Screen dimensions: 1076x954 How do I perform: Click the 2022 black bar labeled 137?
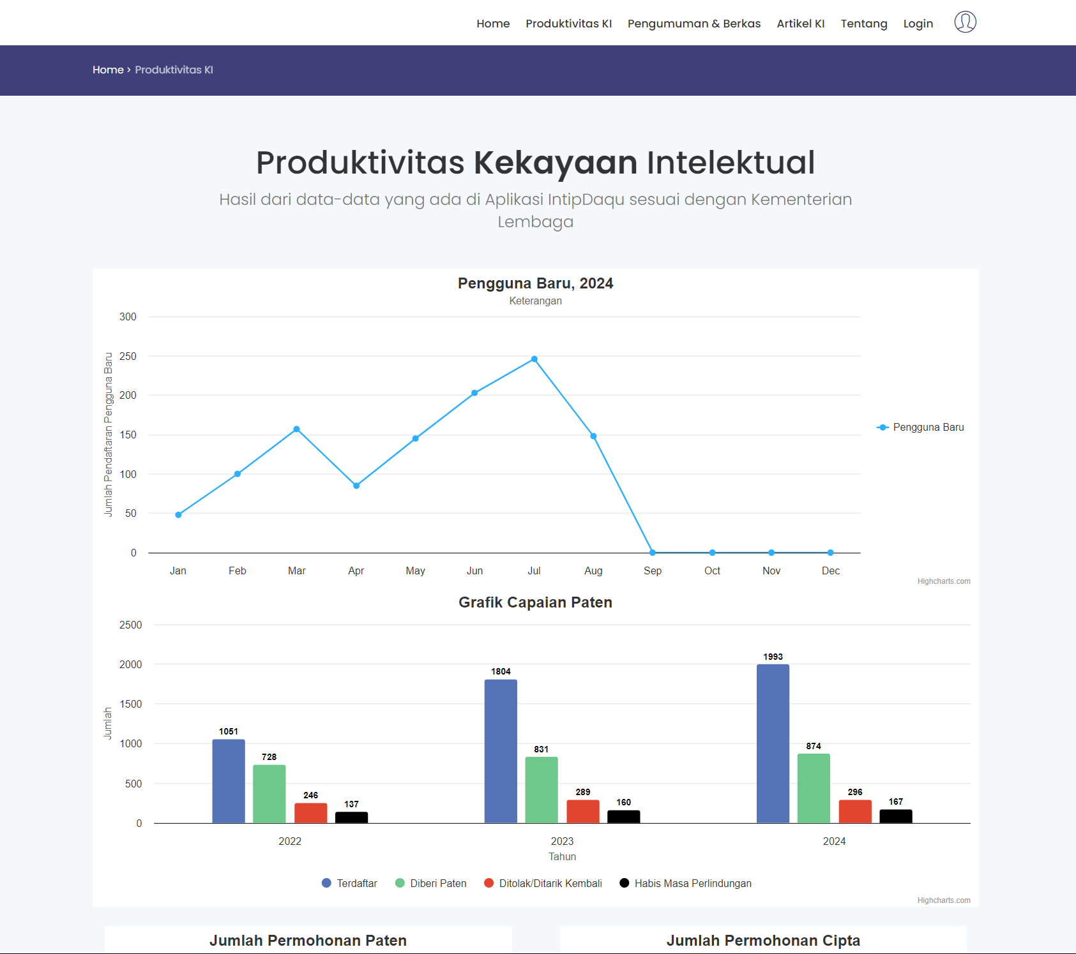[x=351, y=817]
